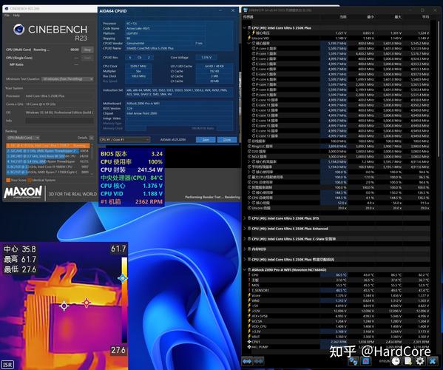Expand the CPU [#0] 250K Plus: C-State group
This screenshot has height=370, width=443.
pyautogui.click(x=245, y=239)
